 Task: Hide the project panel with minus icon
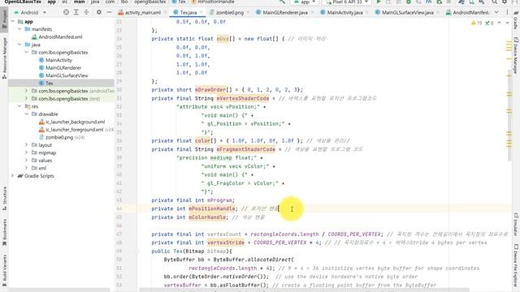109,12
